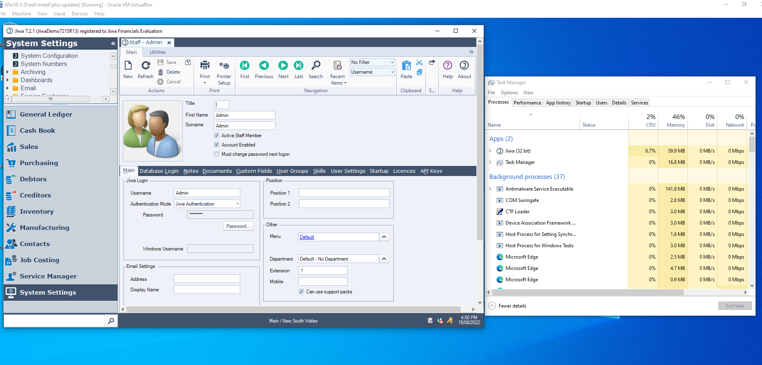
Task: Click the Refresh icon in Actions
Action: tap(145, 66)
